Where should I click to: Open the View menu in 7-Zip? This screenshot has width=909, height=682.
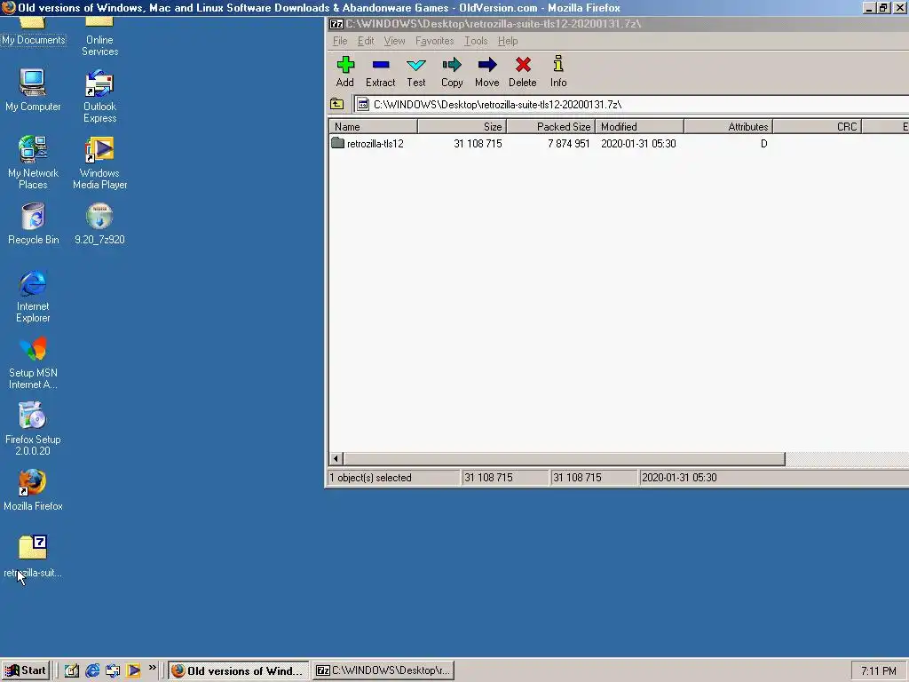tap(394, 41)
